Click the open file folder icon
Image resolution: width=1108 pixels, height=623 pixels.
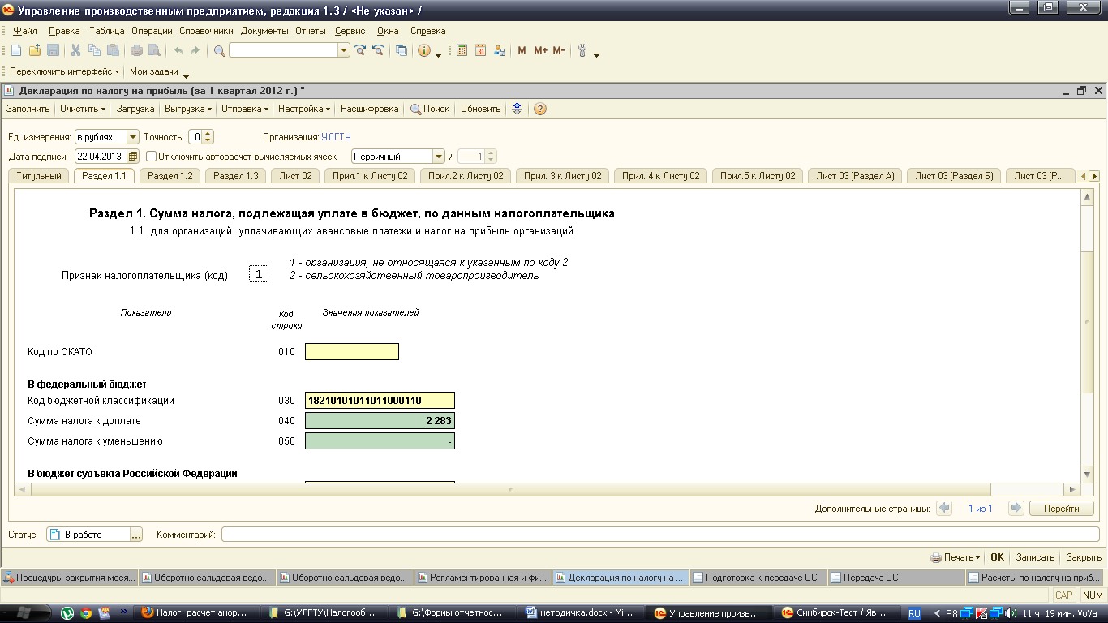(35, 50)
